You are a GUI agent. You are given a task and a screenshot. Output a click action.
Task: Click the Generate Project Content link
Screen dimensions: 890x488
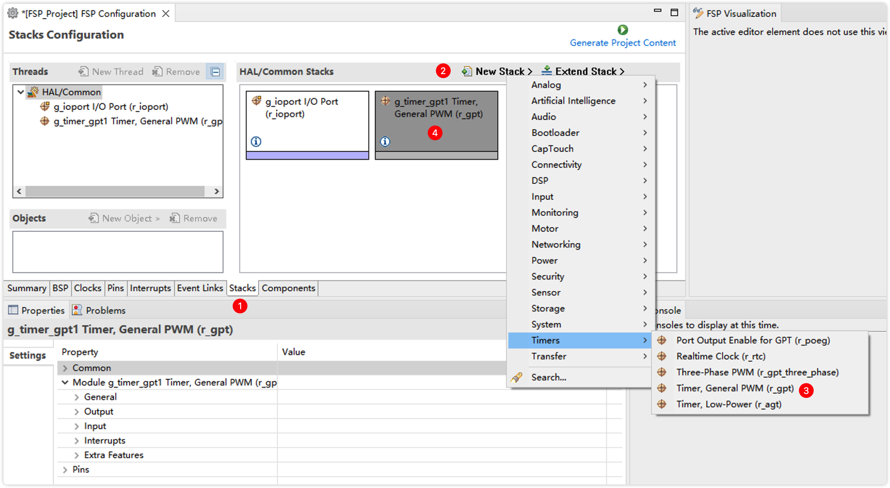623,43
